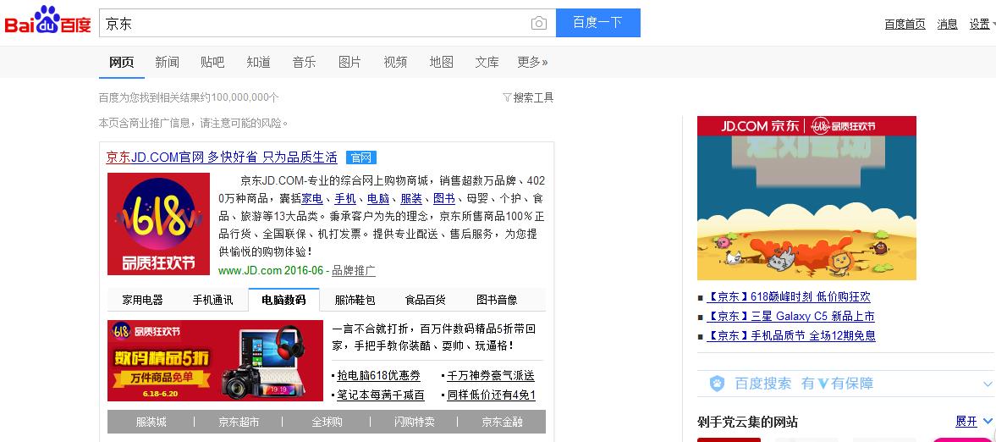Click the 618 品质狂欢节 logo thumbnail
Screen dimensions: 996x442
pyautogui.click(x=159, y=224)
